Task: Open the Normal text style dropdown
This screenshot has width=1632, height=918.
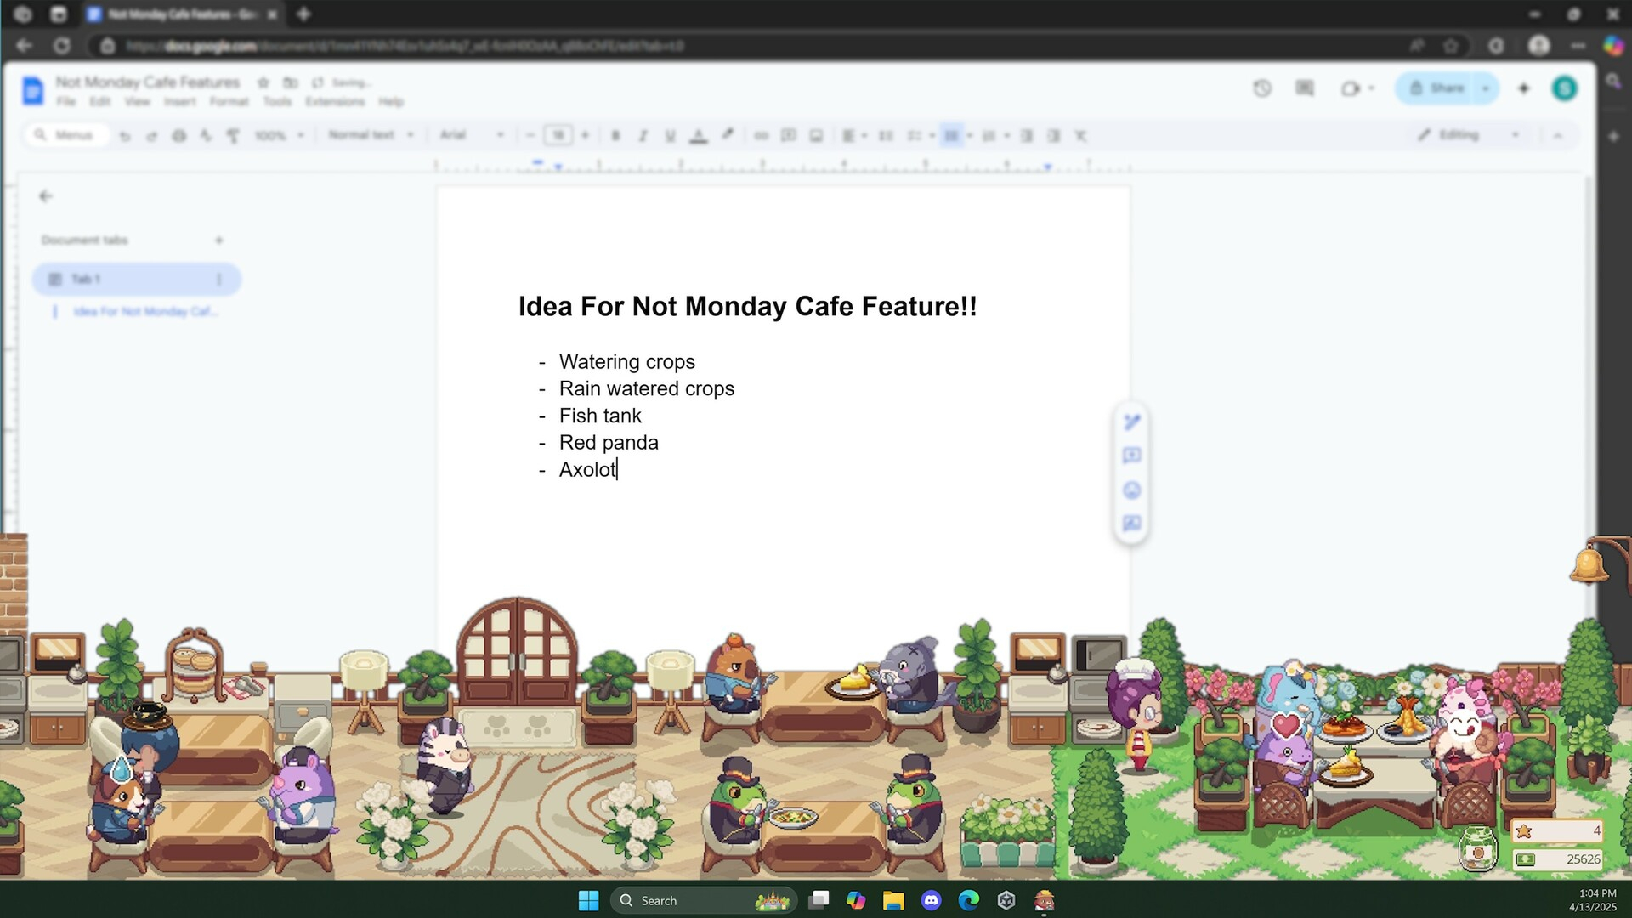Action: click(365, 135)
